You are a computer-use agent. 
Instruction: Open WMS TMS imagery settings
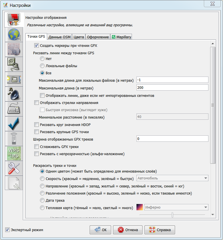14,154
